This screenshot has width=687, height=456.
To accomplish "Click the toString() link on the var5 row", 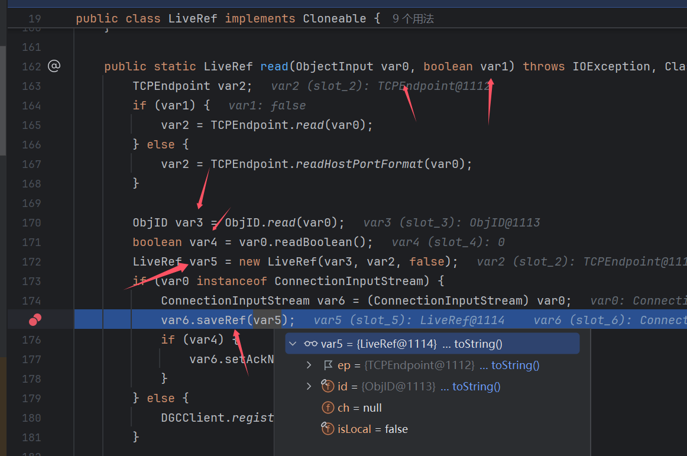I will [478, 344].
